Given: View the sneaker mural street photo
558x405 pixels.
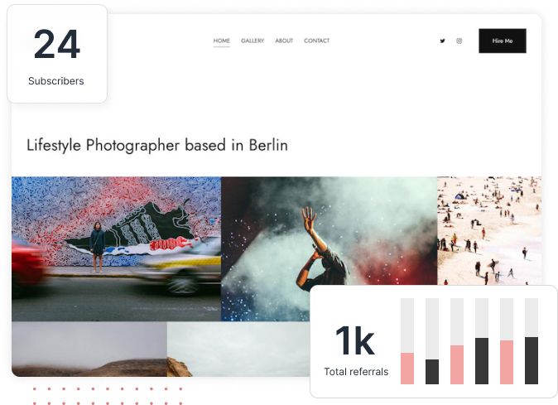Looking at the screenshot, I should click(x=116, y=249).
